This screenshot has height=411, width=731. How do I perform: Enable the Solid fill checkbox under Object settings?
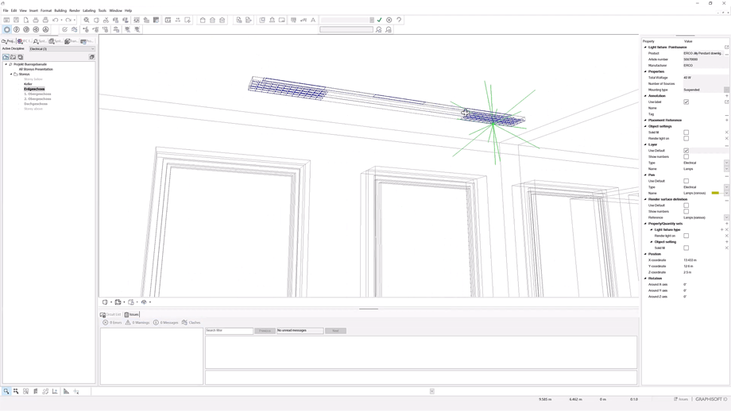click(687, 133)
